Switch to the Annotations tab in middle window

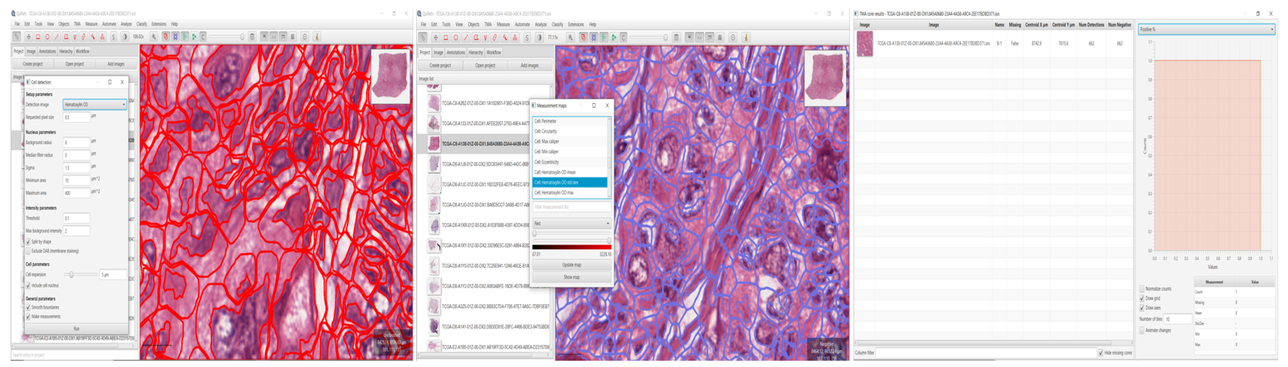click(455, 52)
